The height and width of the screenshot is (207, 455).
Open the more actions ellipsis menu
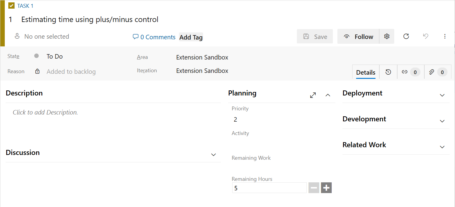(x=445, y=36)
